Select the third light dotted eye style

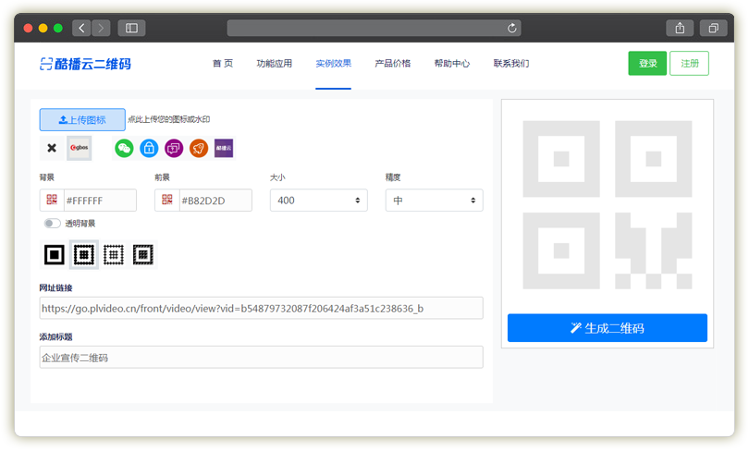click(114, 255)
